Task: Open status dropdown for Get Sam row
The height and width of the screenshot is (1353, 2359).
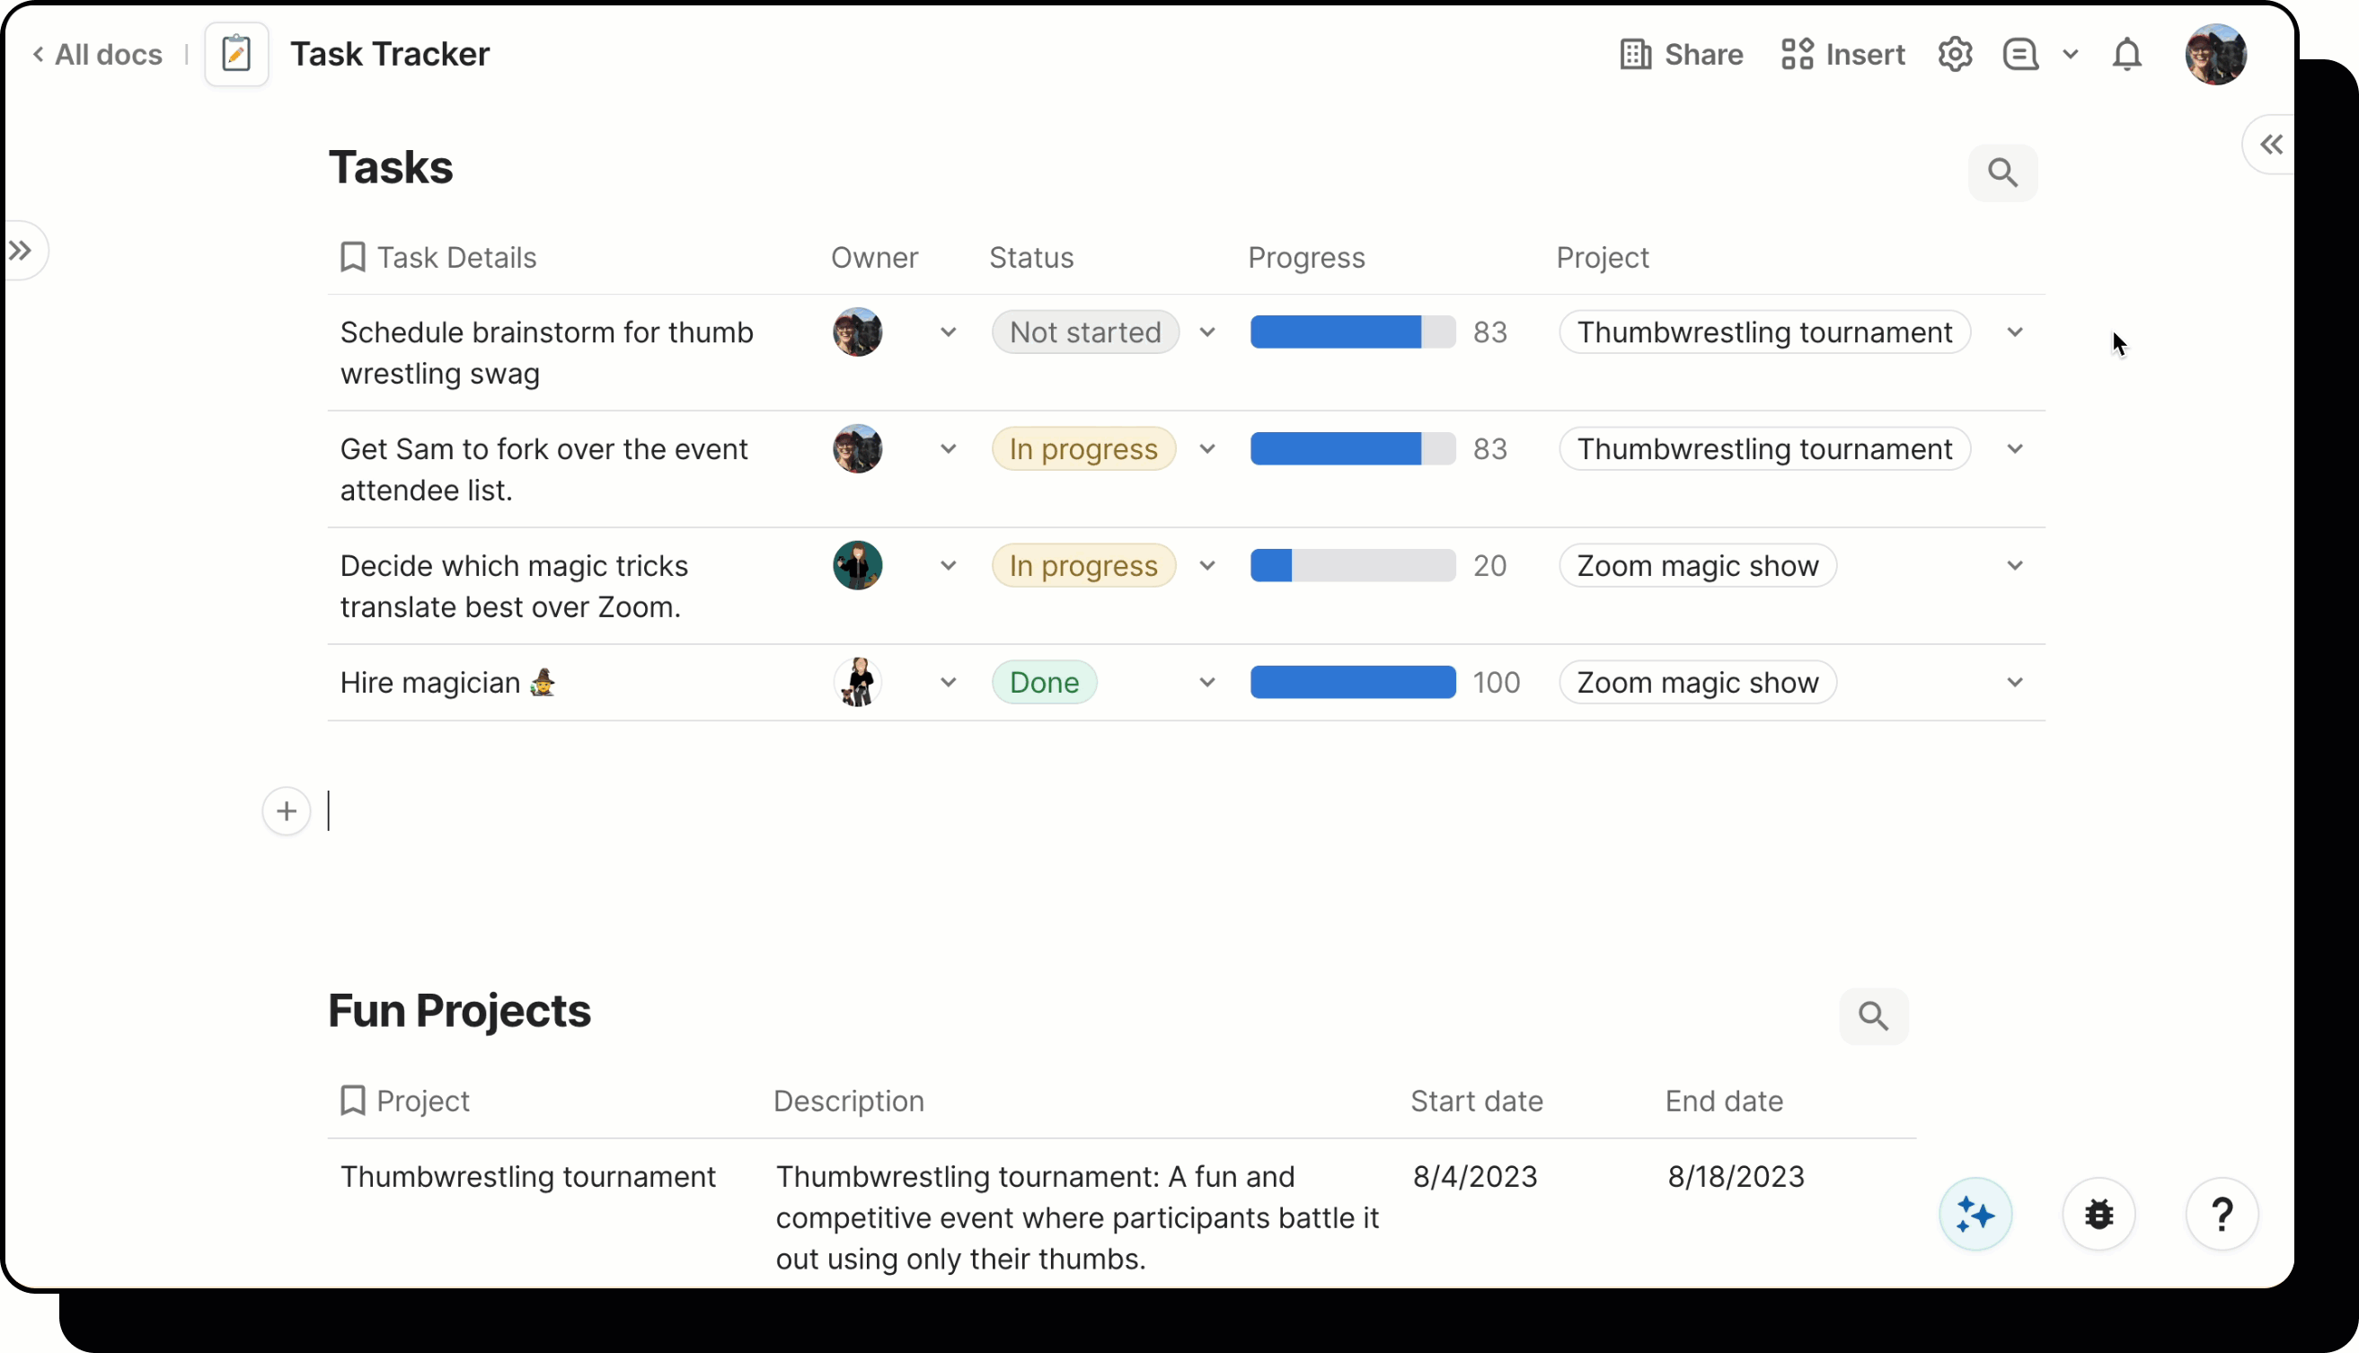Action: (x=1207, y=450)
